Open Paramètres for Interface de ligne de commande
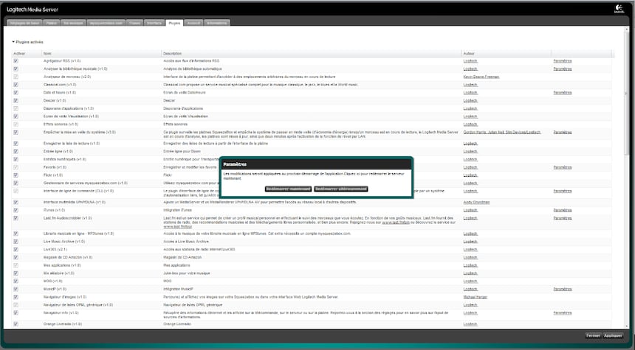The height and width of the screenshot is (350, 635). pos(563,191)
